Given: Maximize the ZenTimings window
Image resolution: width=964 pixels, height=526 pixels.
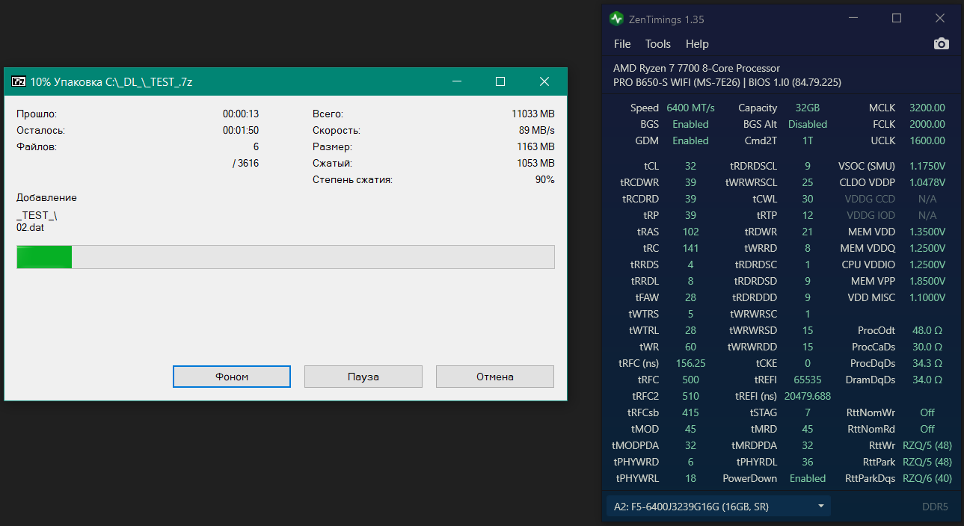Looking at the screenshot, I should 897,19.
